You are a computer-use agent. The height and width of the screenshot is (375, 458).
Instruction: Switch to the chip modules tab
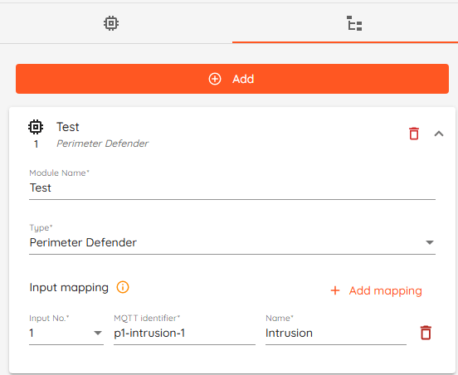111,23
